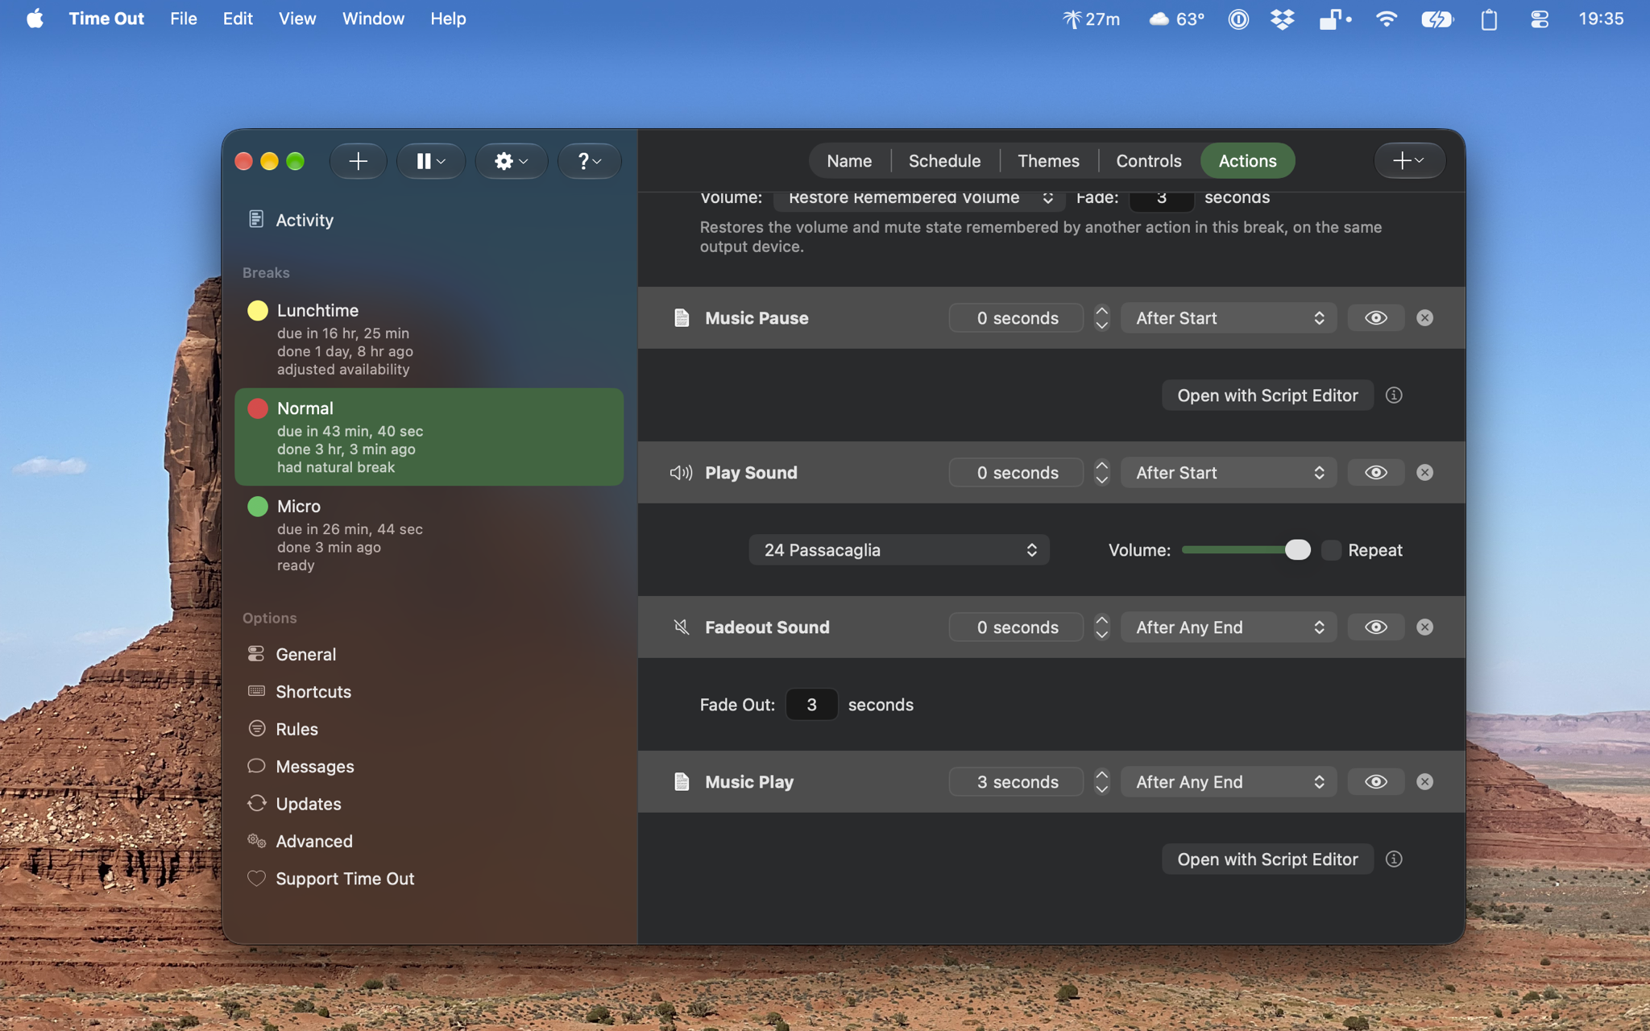Remove the Music Play action

point(1424,782)
